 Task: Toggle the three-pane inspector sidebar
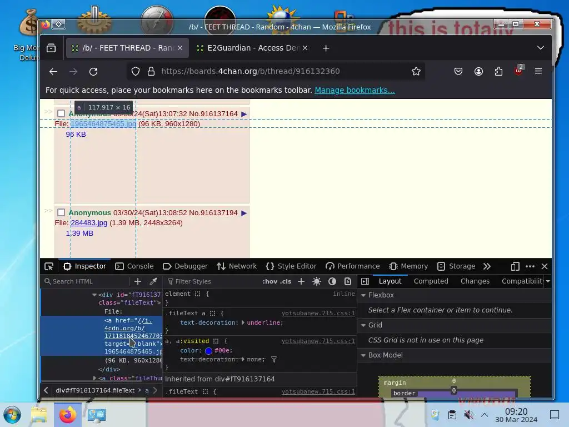pyautogui.click(x=365, y=281)
